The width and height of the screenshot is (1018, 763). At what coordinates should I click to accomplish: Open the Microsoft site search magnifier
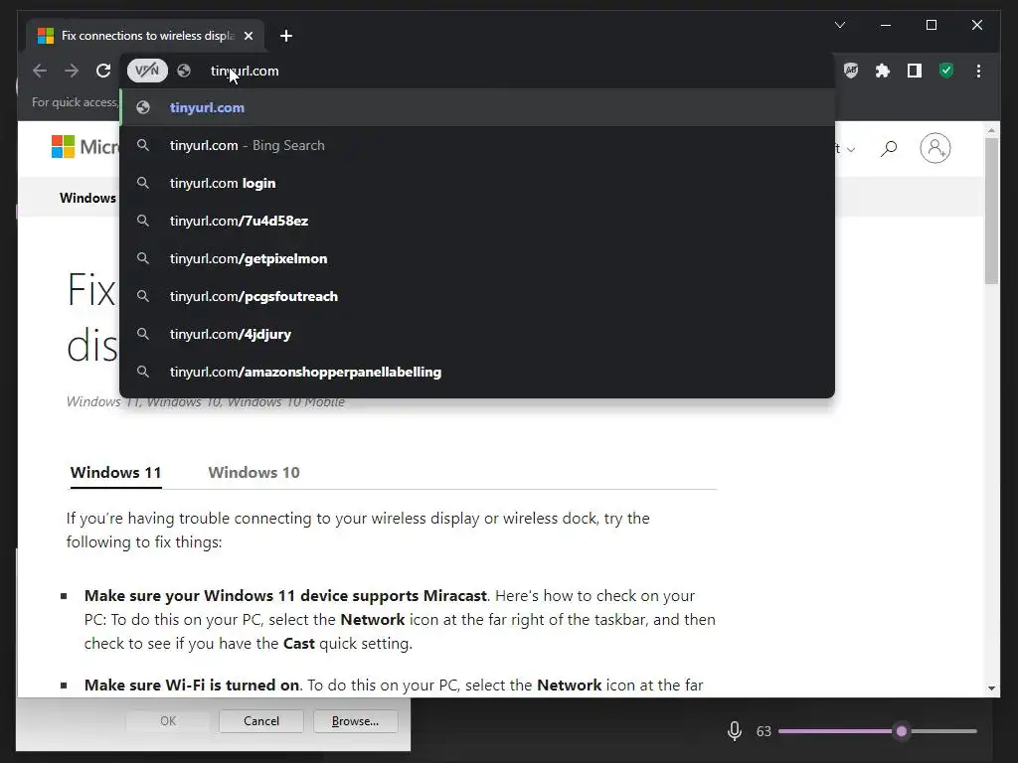889,149
